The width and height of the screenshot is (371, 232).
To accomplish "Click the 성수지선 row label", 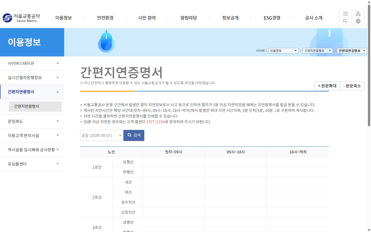I will 128,202.
